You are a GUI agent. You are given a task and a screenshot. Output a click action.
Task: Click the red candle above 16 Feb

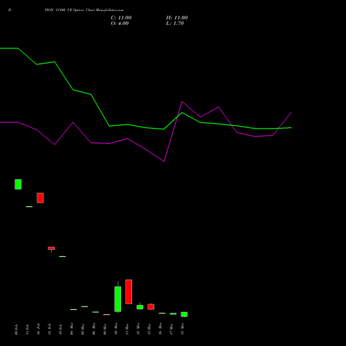tap(40, 198)
